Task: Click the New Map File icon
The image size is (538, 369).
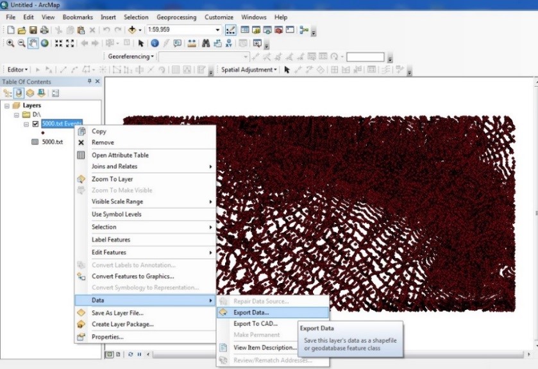Action: 11,30
